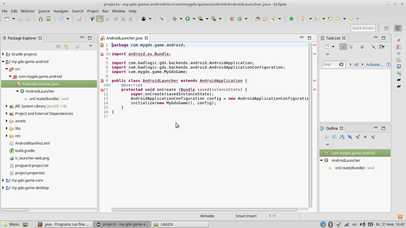Select build.gradle file

(25, 151)
